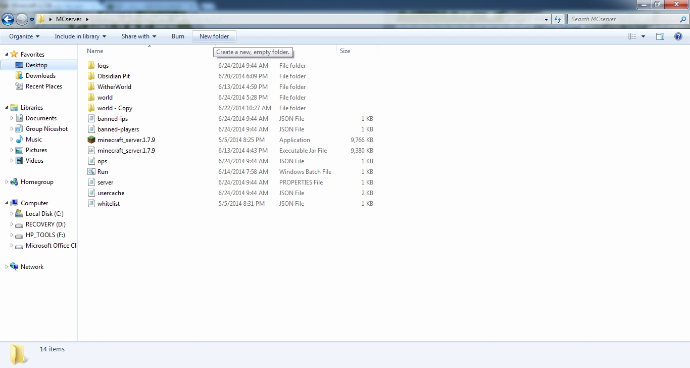Image resolution: width=690 pixels, height=368 pixels.
Task: Open the address bar history dropdown
Action: 547,19
